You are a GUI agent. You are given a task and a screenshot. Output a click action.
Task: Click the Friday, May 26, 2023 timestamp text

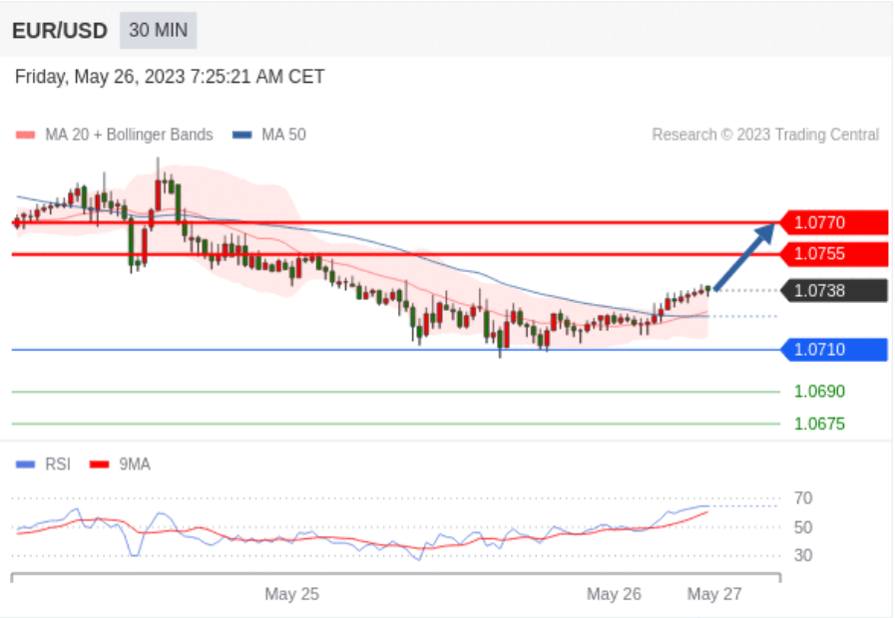[x=170, y=77]
